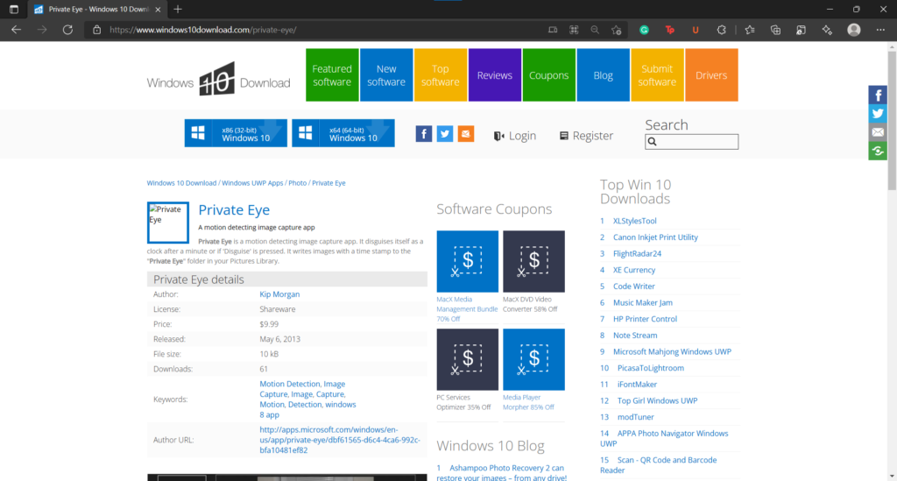Open XE Currency link
The height and width of the screenshot is (481, 897).
click(634, 270)
